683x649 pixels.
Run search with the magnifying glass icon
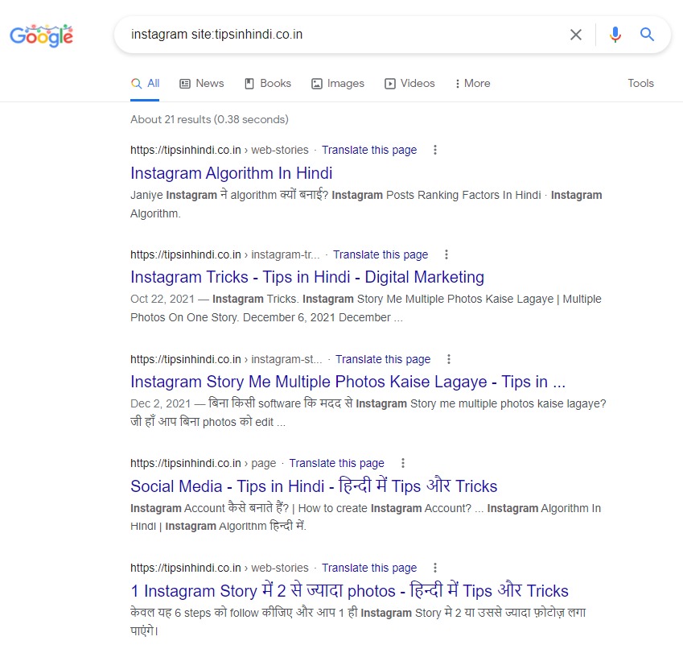pos(647,34)
